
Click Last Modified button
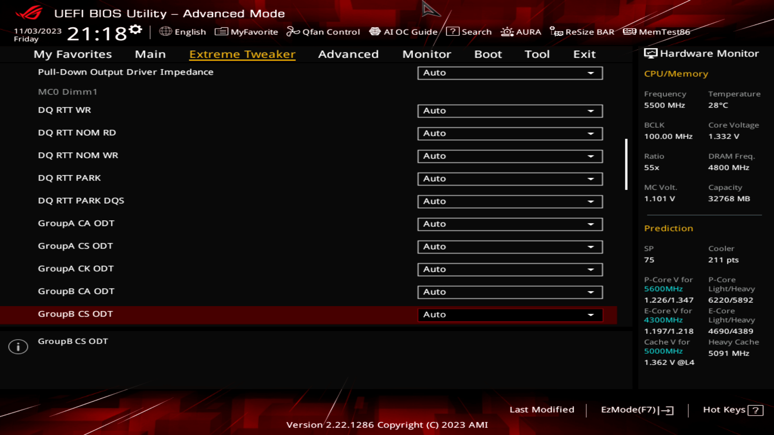click(x=542, y=410)
